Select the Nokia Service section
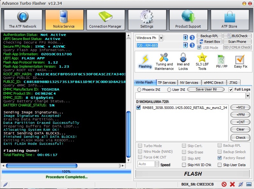Screen dimensions: 254x189 [x=64, y=20]
